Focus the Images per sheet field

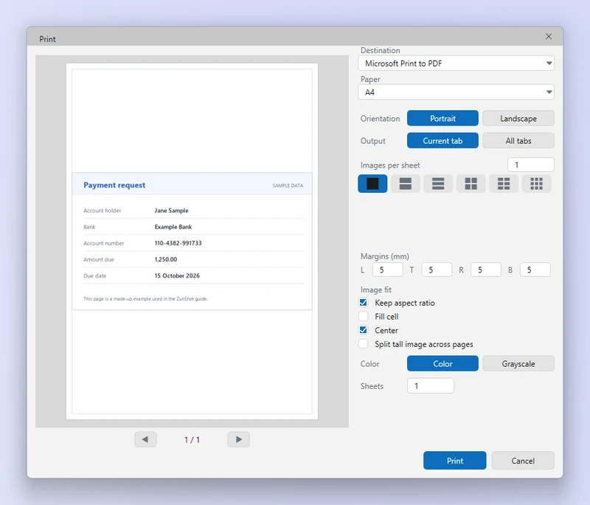[530, 165]
